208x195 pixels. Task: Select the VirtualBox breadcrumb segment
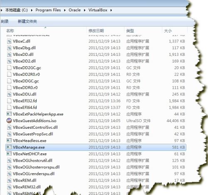[98, 10]
